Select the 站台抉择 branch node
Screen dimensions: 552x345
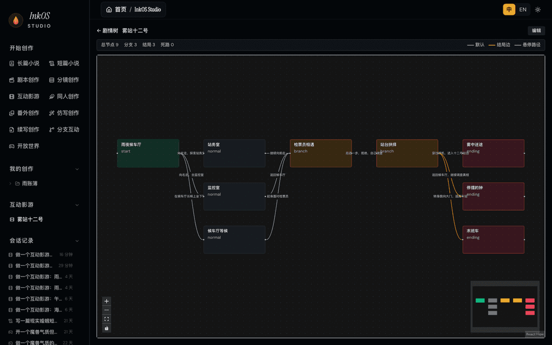pos(407,153)
